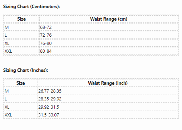Select the Waist Range (cm) column header
The image size is (182, 130).
click(109, 19)
